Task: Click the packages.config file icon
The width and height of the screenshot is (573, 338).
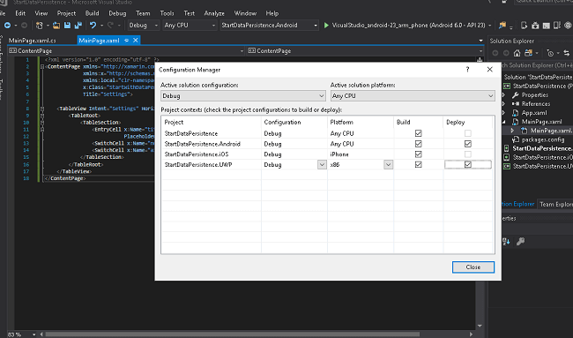Action: (x=516, y=139)
